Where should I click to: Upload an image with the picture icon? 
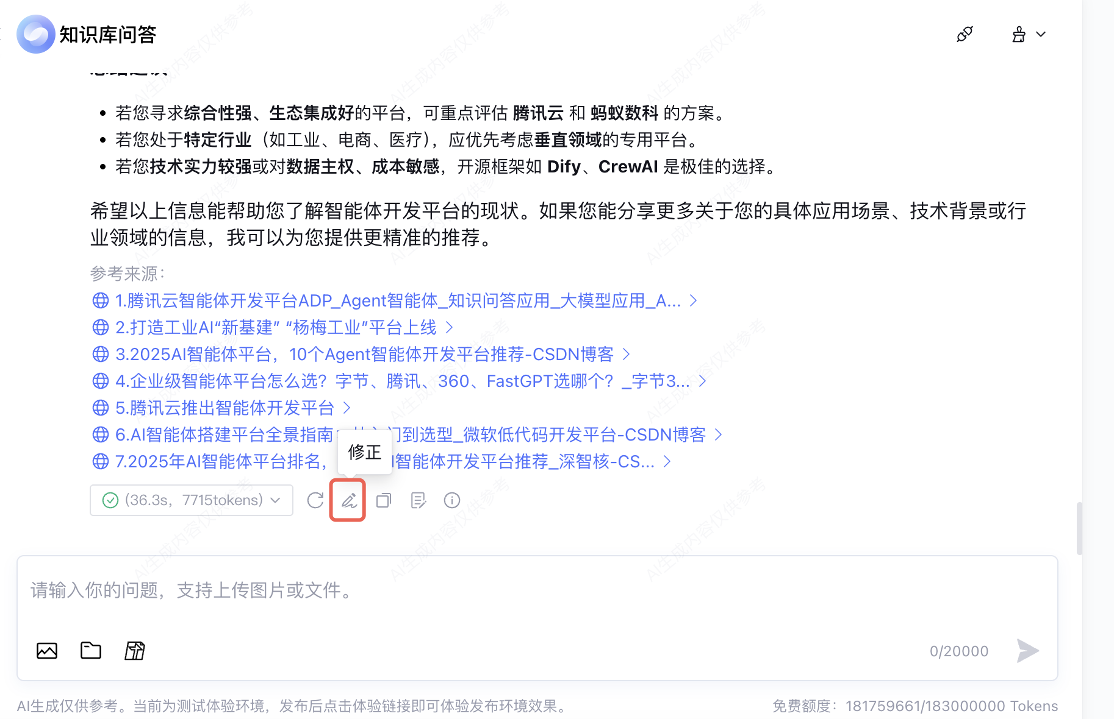[x=47, y=651]
